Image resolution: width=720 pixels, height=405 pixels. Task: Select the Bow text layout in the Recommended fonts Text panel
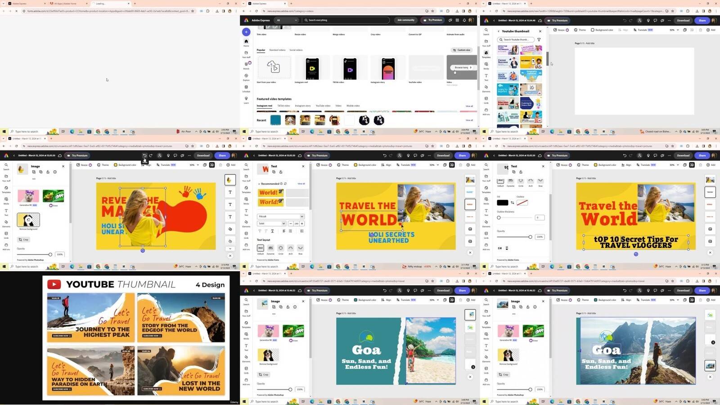(x=300, y=249)
